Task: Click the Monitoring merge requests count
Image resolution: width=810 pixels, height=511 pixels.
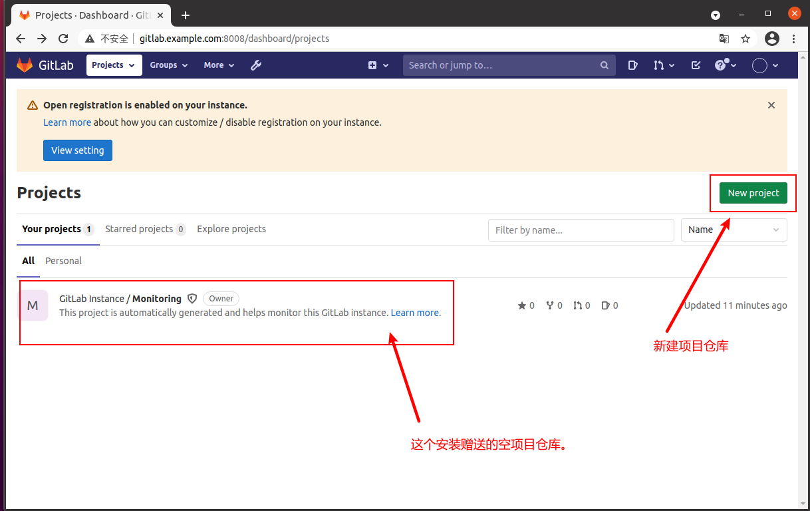Action: coord(582,305)
